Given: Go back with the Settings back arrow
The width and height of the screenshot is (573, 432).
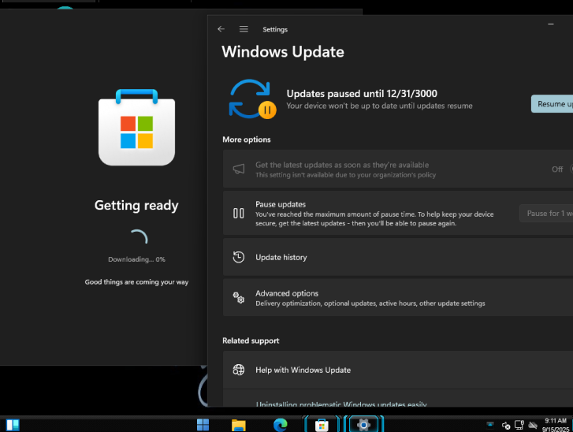Looking at the screenshot, I should tap(221, 29).
